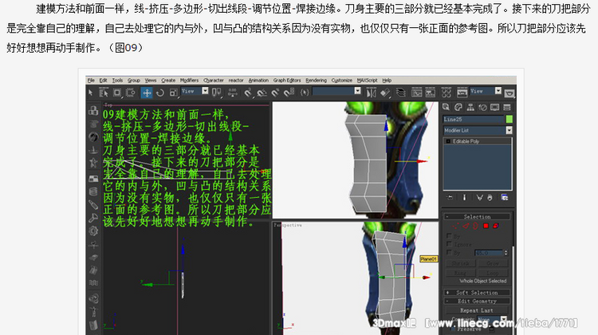The image size is (598, 335).
Task: Activate the Select and Move tool
Action: (x=147, y=93)
